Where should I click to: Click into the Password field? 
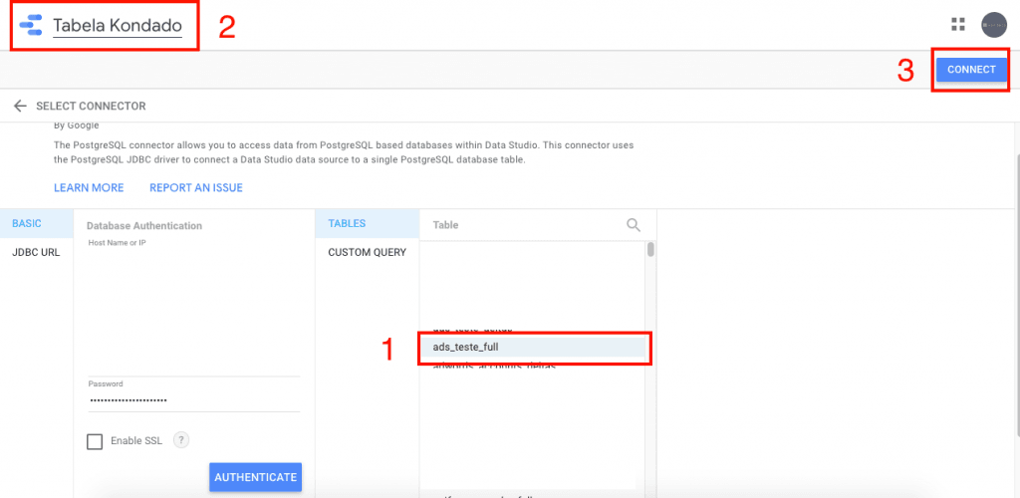coord(193,399)
